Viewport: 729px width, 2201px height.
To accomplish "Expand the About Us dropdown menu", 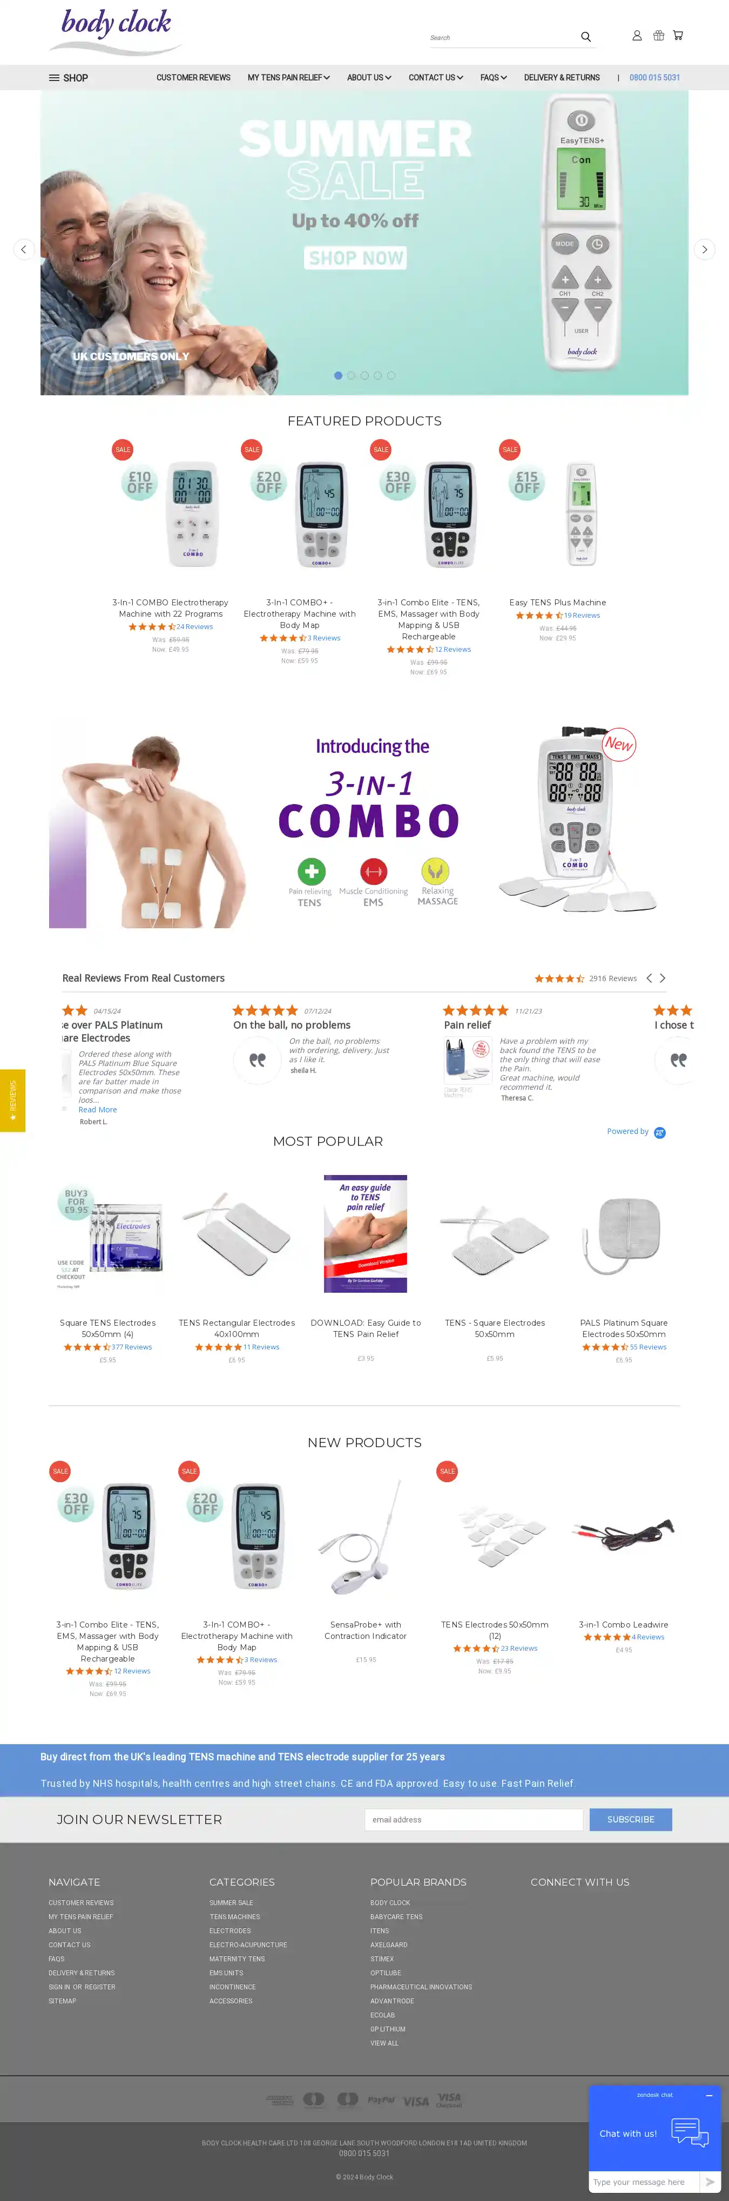I will click(368, 78).
